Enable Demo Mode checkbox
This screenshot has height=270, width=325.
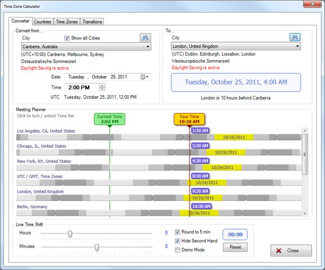coord(178,250)
